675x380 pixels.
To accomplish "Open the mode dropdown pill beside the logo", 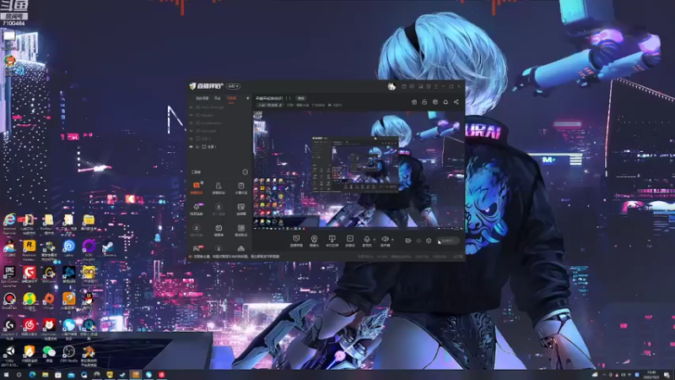I will click(x=234, y=86).
